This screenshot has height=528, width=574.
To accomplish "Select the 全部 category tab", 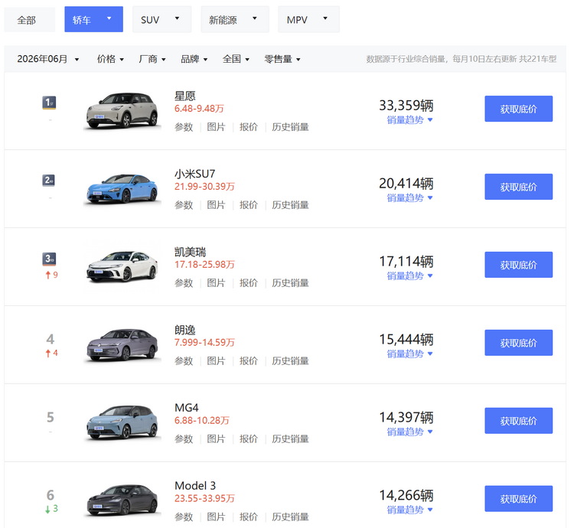I will click(x=29, y=20).
